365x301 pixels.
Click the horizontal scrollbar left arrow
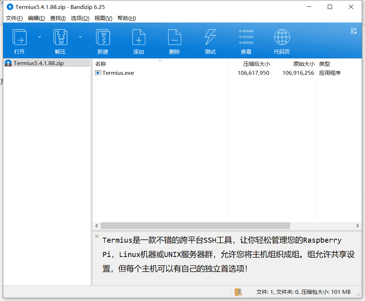(97, 225)
